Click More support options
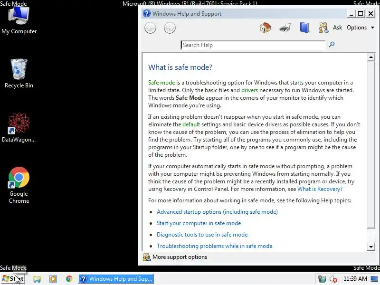The height and width of the screenshot is (285, 380). 180,257
